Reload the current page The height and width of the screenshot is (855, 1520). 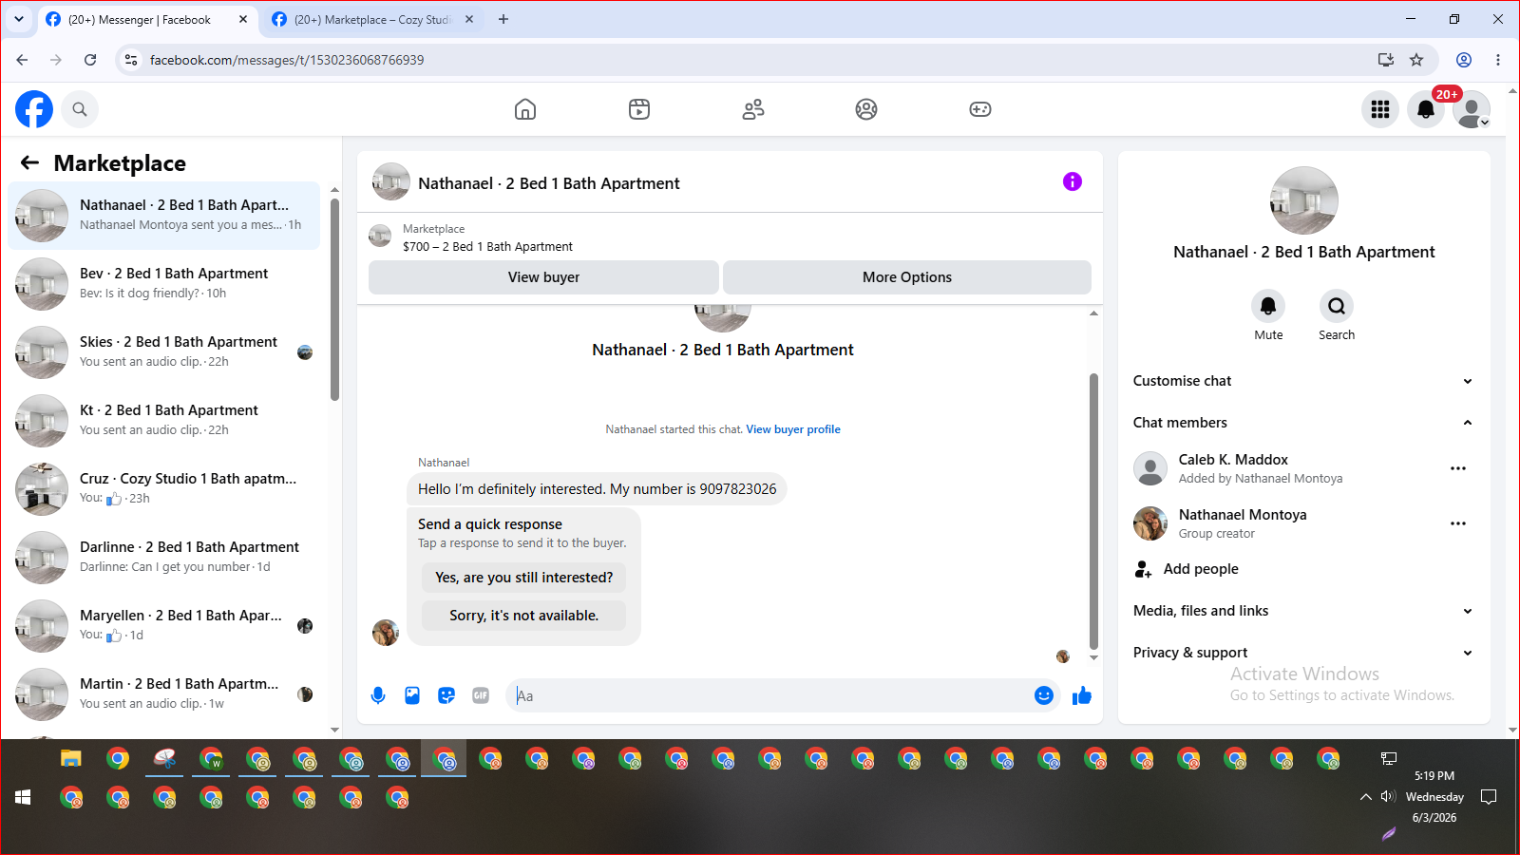[90, 60]
